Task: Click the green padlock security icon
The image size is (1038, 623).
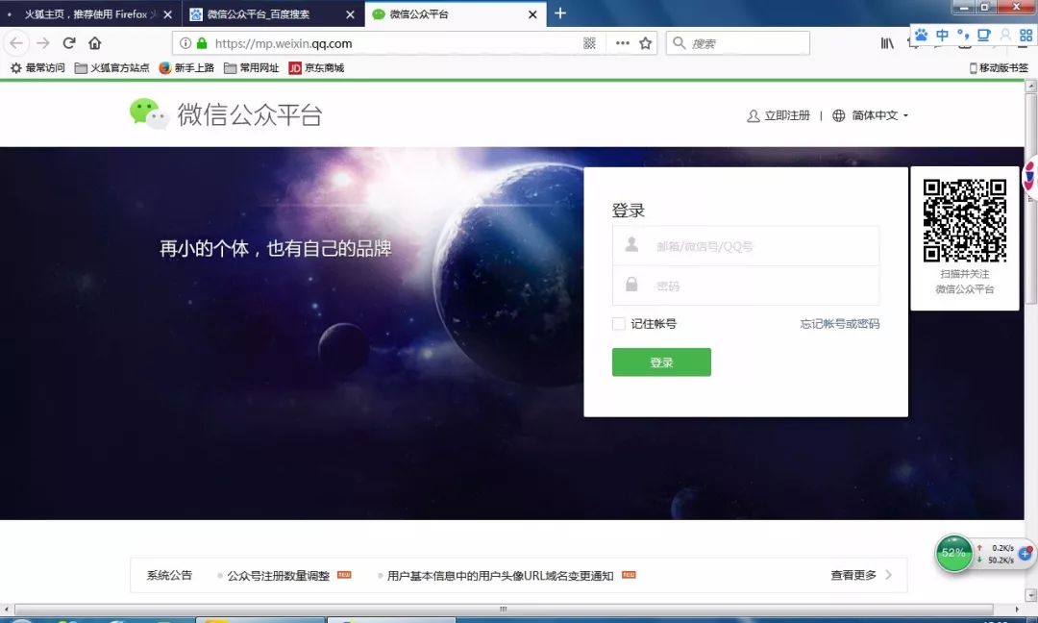Action: coord(202,43)
